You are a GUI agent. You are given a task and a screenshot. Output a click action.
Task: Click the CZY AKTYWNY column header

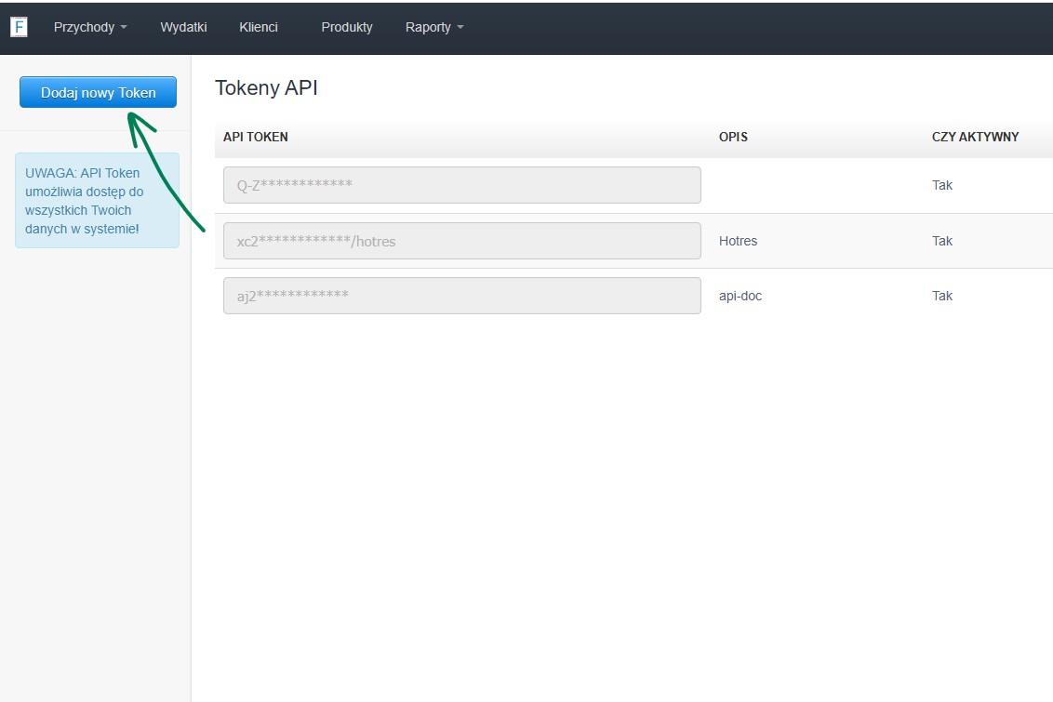[975, 137]
